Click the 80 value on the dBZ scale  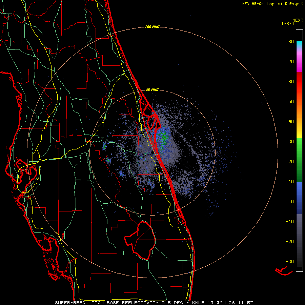coord(291,42)
